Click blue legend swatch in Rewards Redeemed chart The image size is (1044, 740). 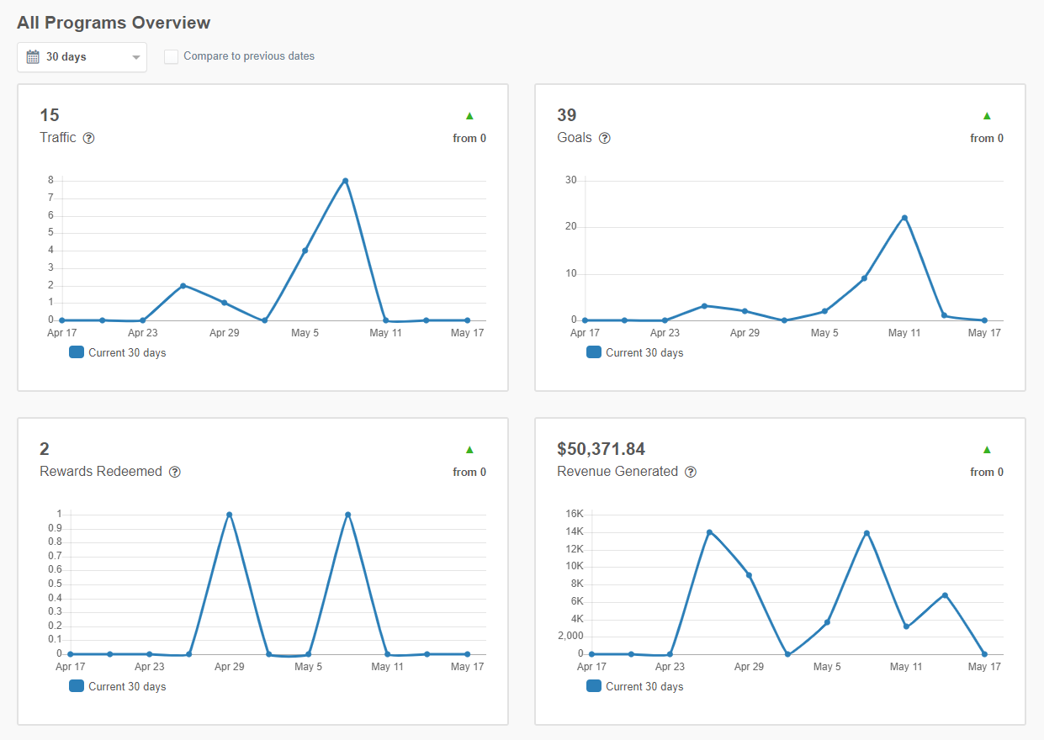(x=77, y=686)
